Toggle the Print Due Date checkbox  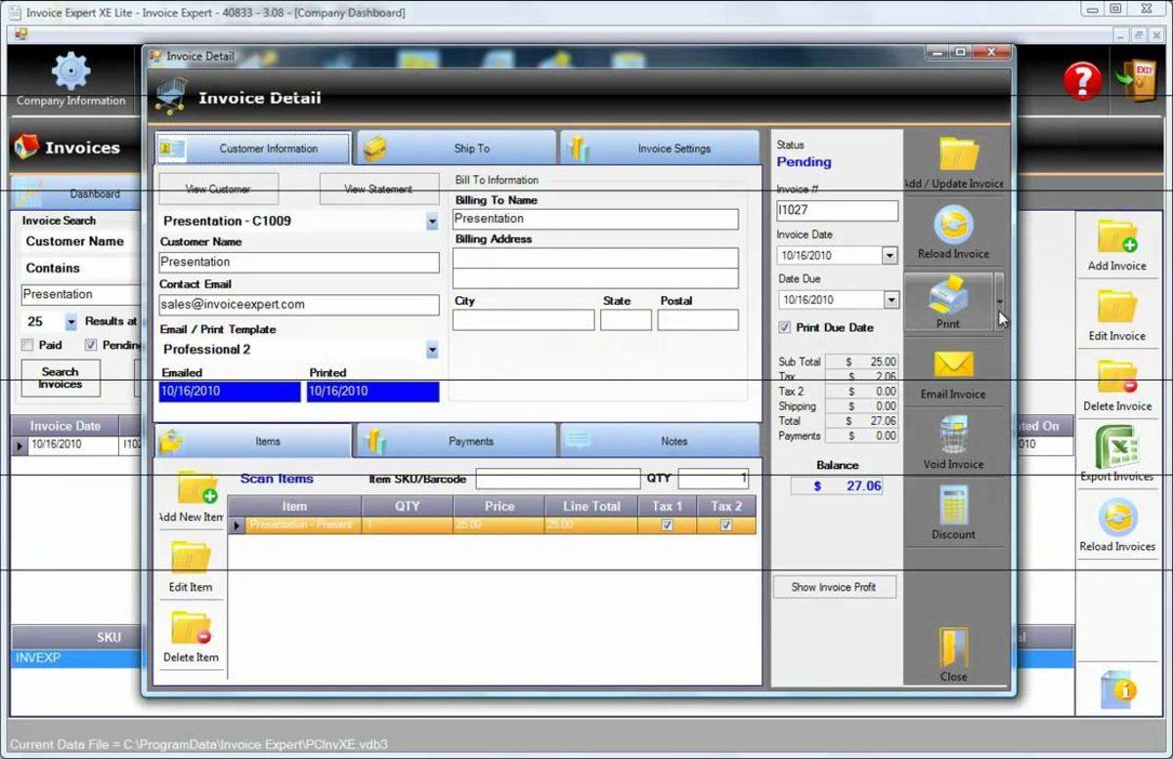[785, 327]
